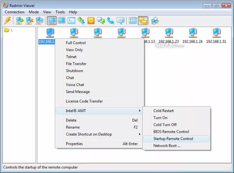Choose Turn On in AMT submenu
234x173 pixels.
[x=177, y=118]
